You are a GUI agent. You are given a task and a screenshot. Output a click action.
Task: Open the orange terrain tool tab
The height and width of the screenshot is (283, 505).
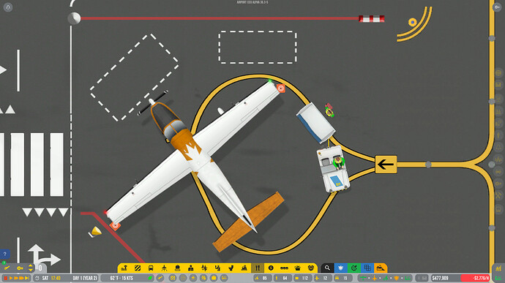pos(381,268)
